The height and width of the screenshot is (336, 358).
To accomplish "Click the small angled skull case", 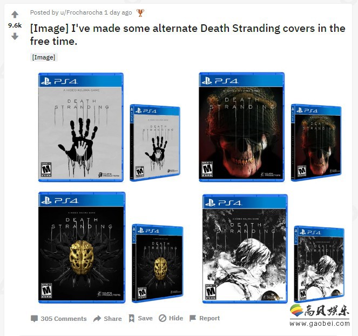I will 316,143.
